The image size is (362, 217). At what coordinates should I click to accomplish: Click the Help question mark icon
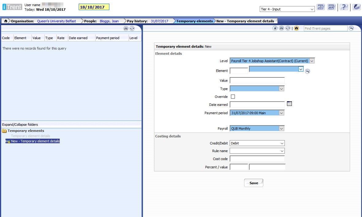pos(344,7)
